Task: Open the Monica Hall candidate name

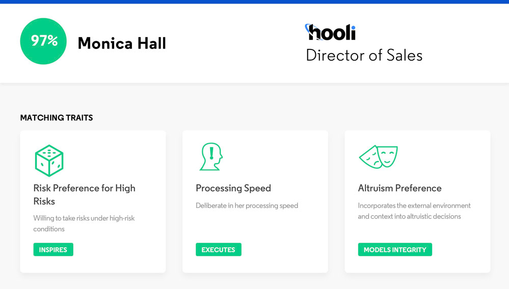Action: point(122,43)
